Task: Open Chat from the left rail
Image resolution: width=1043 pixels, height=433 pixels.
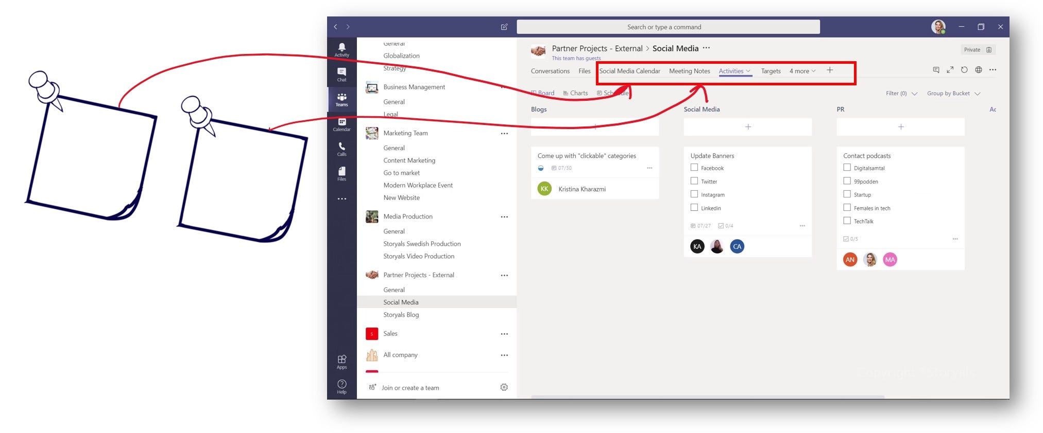Action: [x=341, y=75]
